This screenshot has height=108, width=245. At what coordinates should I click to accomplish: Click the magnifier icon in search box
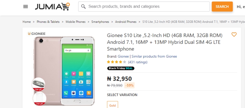[83, 7]
